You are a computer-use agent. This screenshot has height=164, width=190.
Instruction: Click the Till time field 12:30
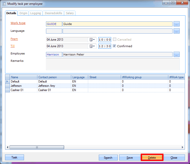tap(105, 46)
